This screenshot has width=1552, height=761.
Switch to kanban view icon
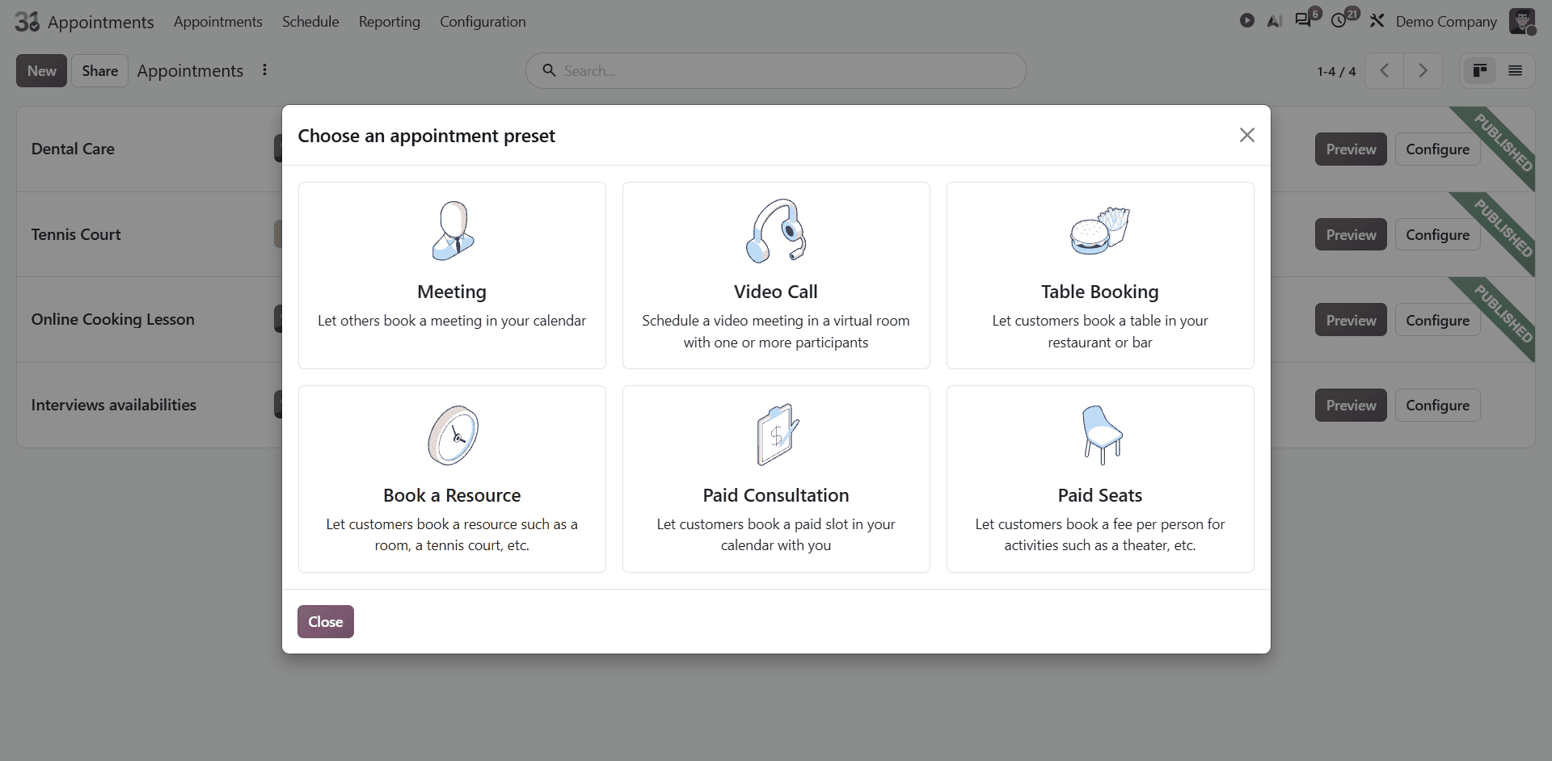(1480, 71)
